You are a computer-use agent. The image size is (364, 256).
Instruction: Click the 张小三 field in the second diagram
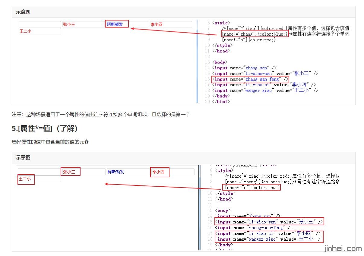[x=84, y=172]
